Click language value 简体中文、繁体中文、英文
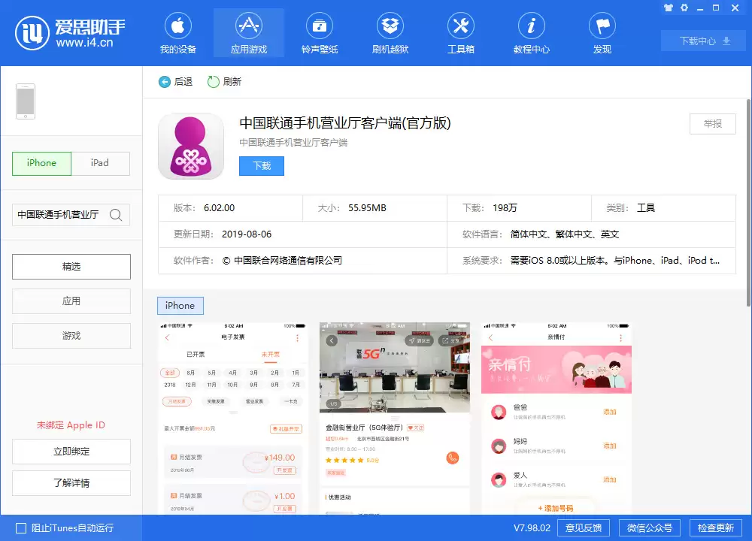This screenshot has height=541, width=752. tap(565, 234)
